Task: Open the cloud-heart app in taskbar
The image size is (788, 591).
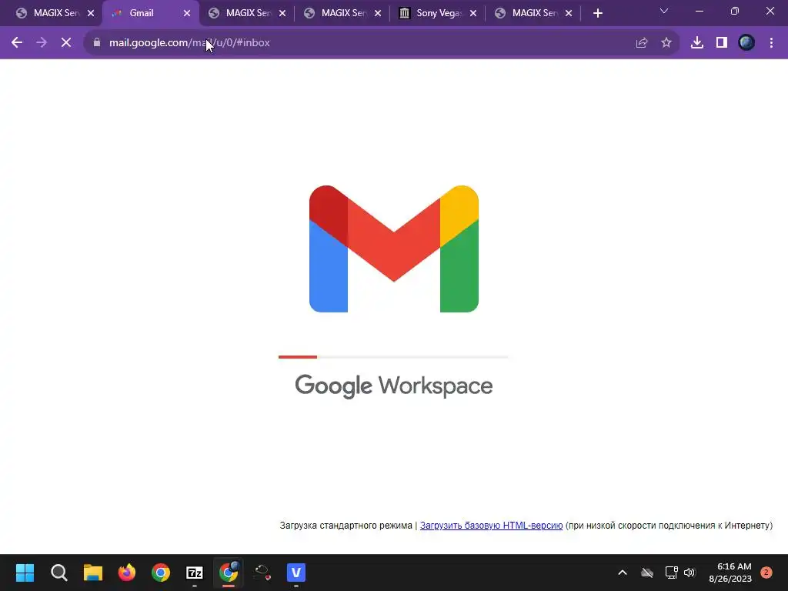Action: [262, 573]
